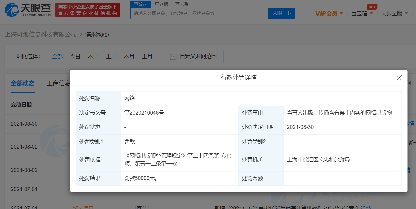The image size is (416, 209).
Task: Select the 全部动态 tab
Action: point(23,83)
